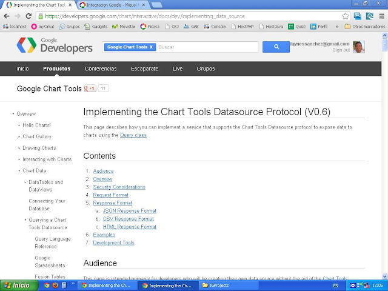Open the Escaparate navigation item
Viewport: 388px width, 291px height.
144,69
